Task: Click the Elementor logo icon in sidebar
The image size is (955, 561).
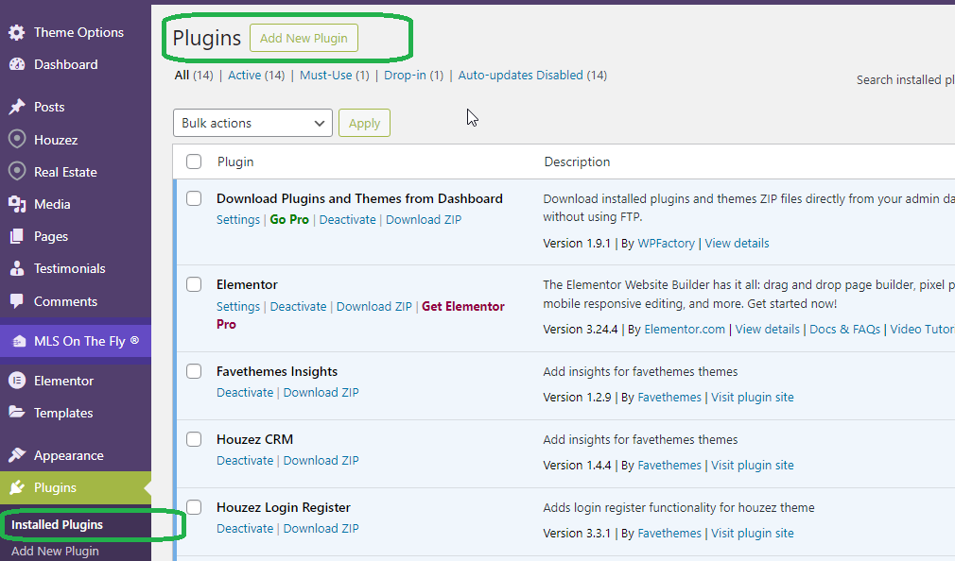Action: (x=17, y=381)
